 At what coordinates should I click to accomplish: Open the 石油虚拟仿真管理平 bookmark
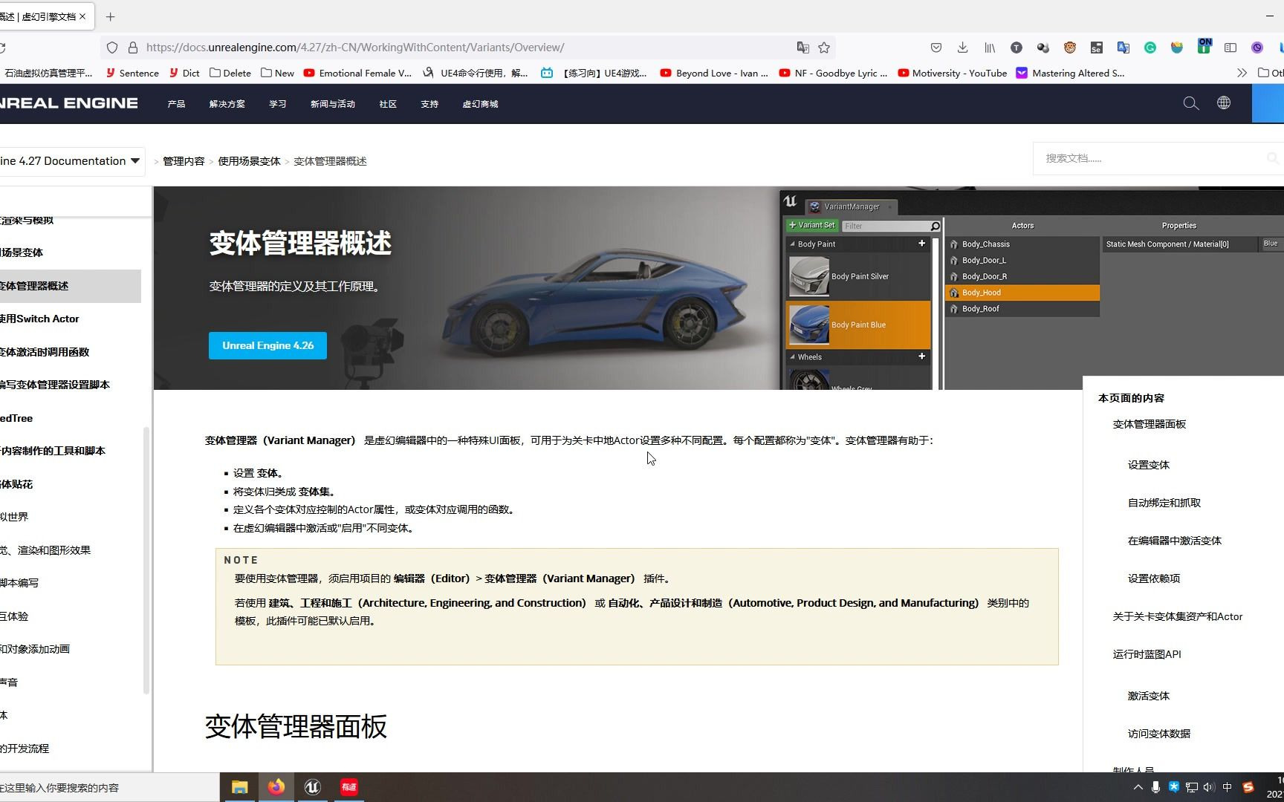click(x=48, y=73)
